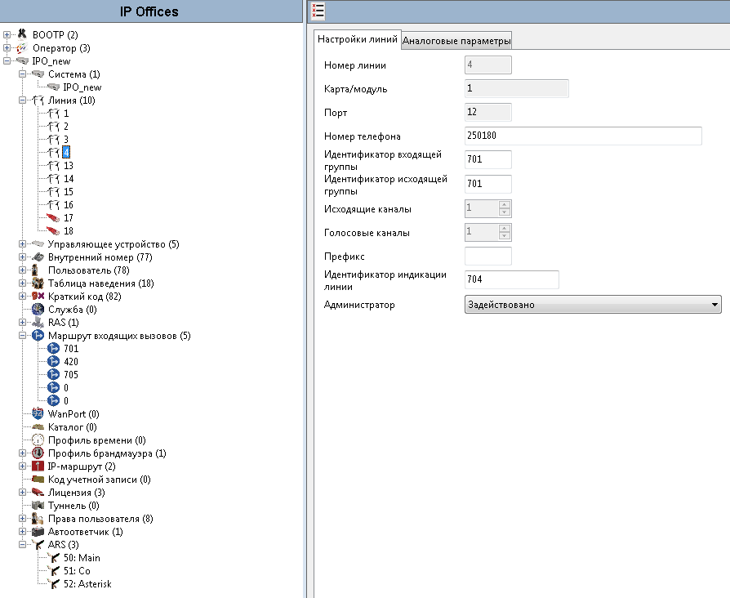The height and width of the screenshot is (598, 730).
Task: Select ARS entry 50: Main
Action: 82,557
